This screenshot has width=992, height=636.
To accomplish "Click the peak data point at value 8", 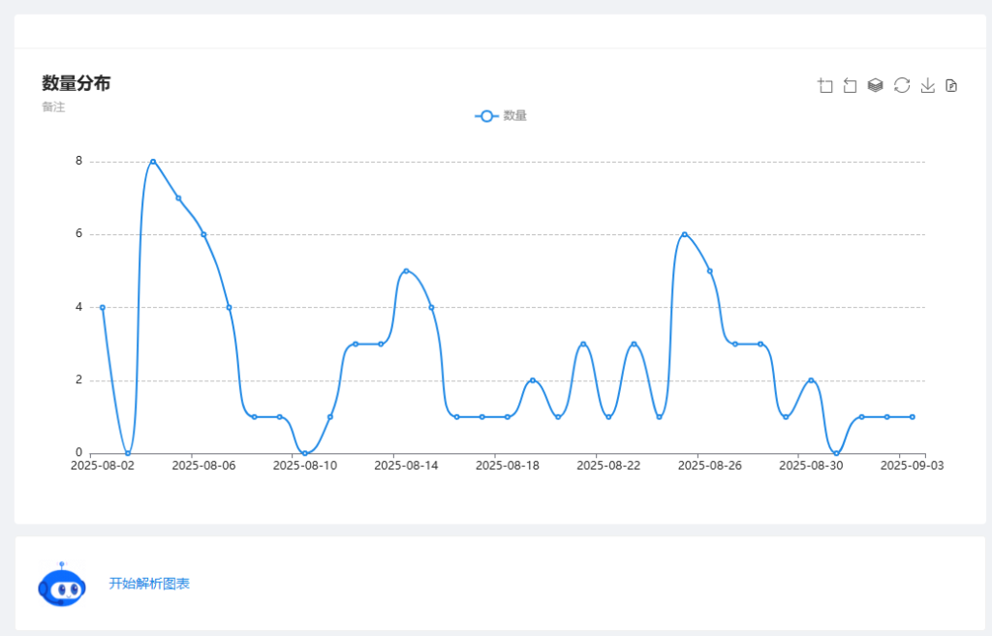I will 153,162.
